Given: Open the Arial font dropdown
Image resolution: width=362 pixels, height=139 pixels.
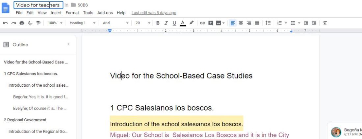Looking at the screenshot, I should pos(116,23).
